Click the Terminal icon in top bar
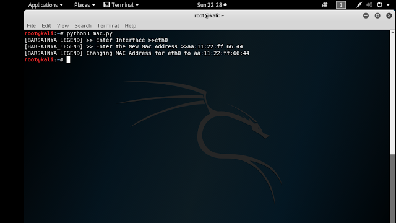 click(x=106, y=5)
